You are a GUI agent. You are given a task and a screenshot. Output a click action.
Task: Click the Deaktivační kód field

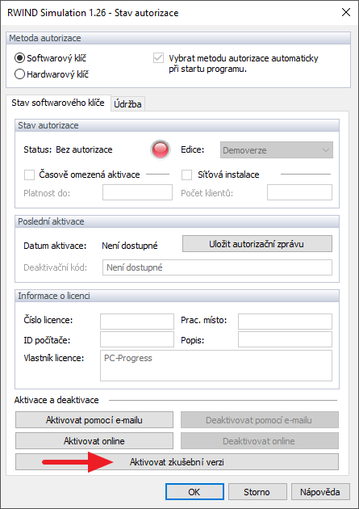coord(217,267)
